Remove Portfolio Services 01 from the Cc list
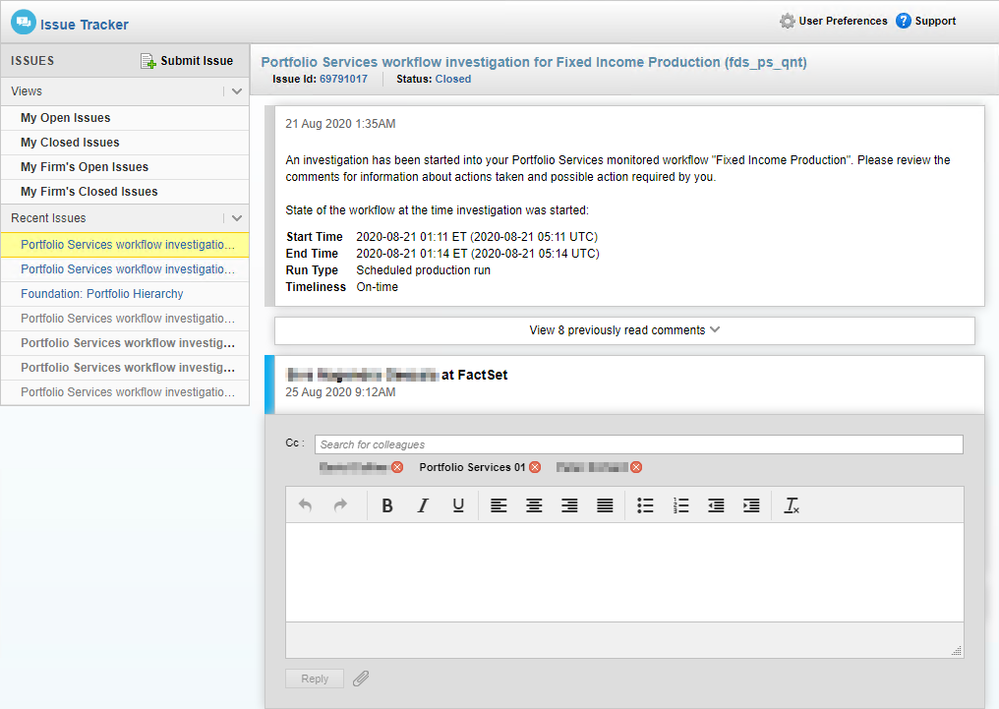 pos(534,467)
